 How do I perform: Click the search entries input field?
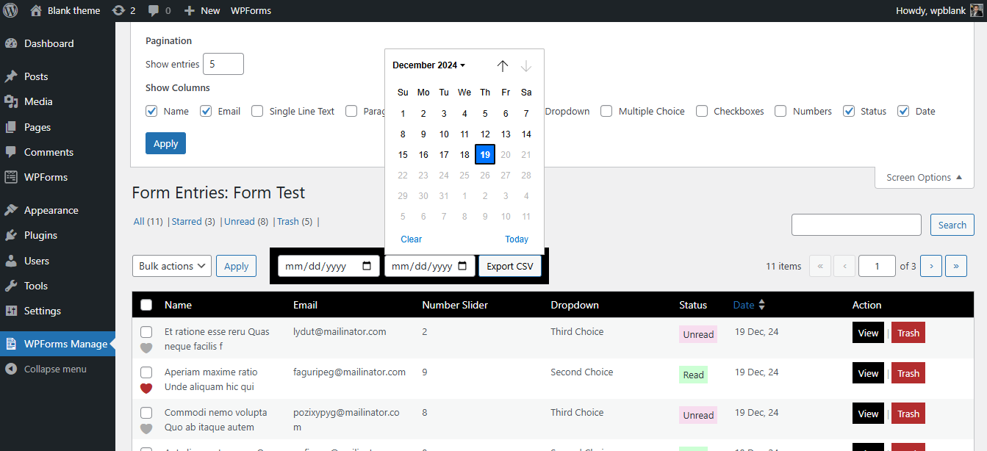click(856, 225)
